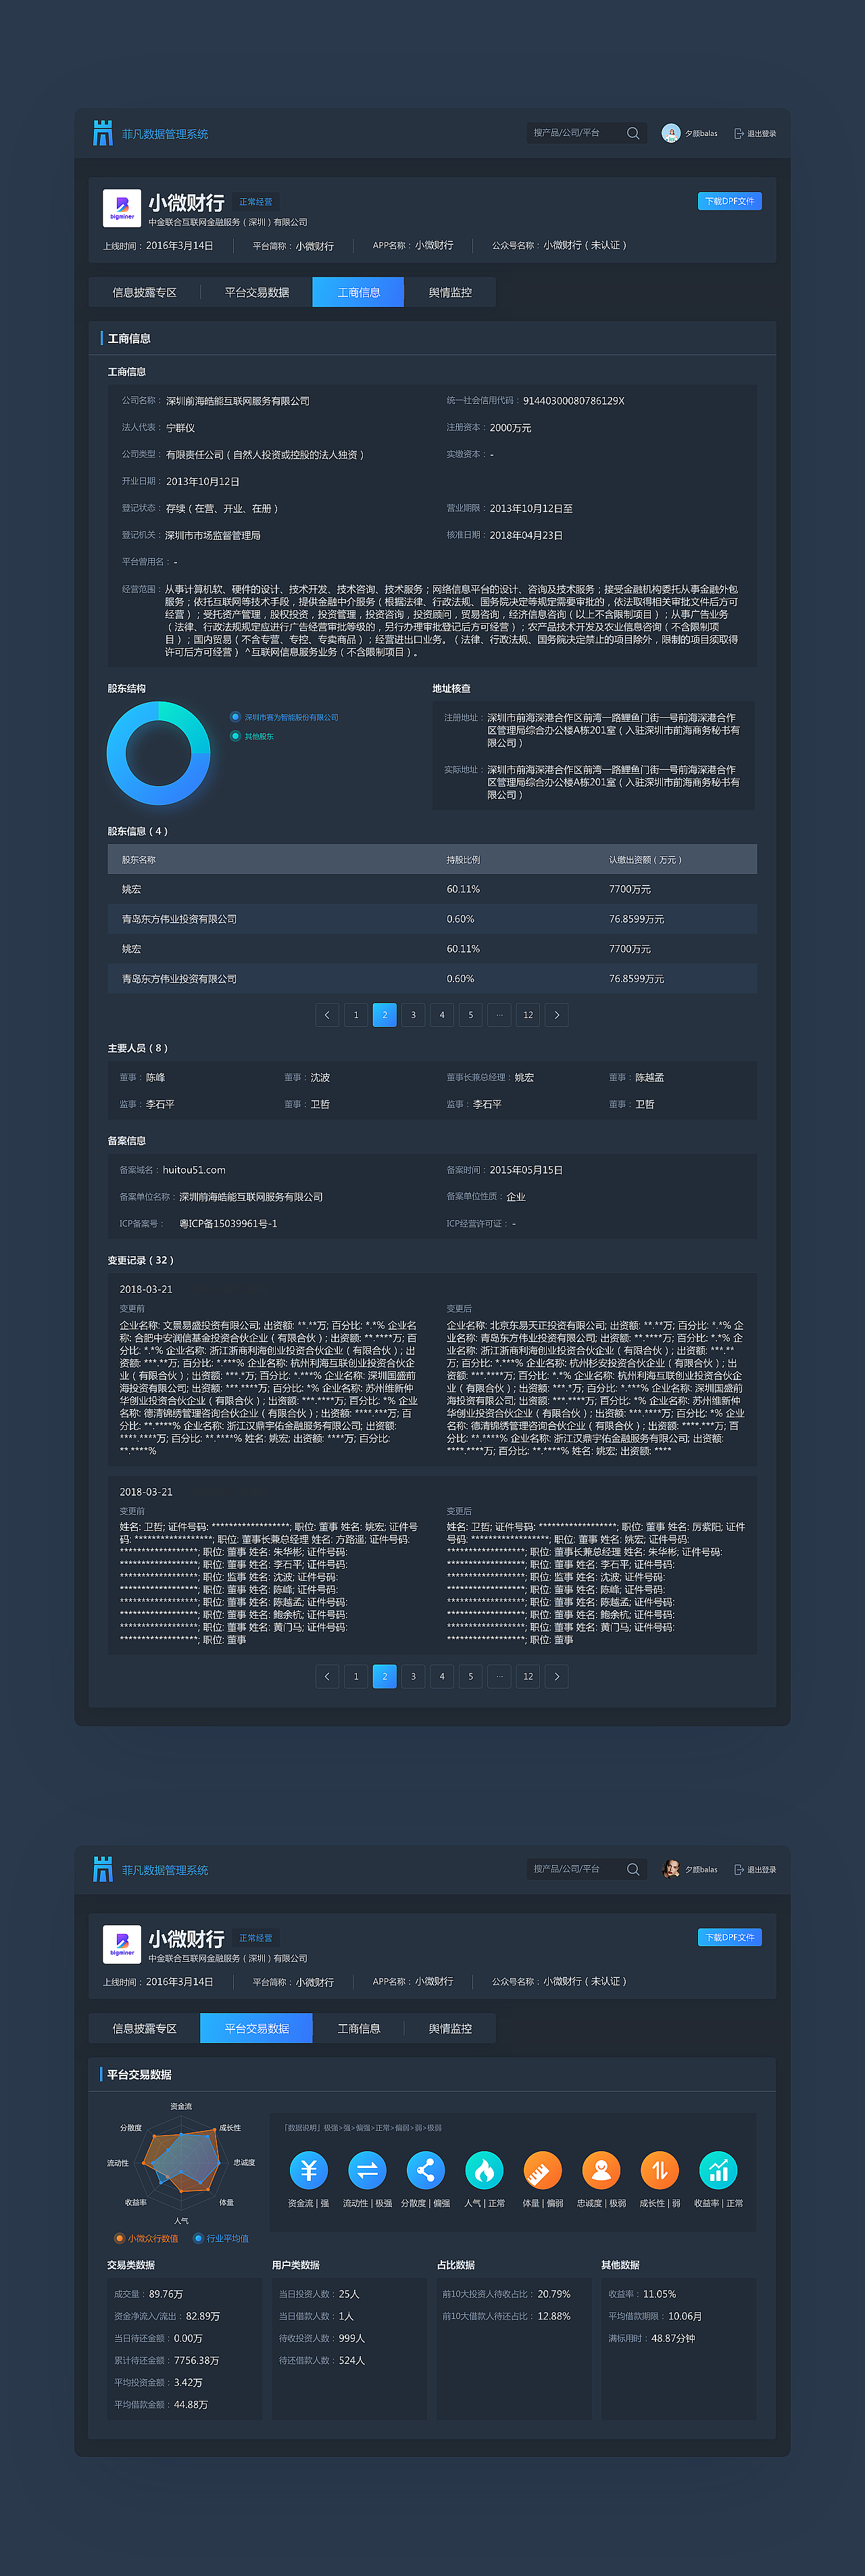Click the ICP number 粤ICP备15039961号-1
Image resolution: width=865 pixels, height=2576 pixels.
point(228,1224)
